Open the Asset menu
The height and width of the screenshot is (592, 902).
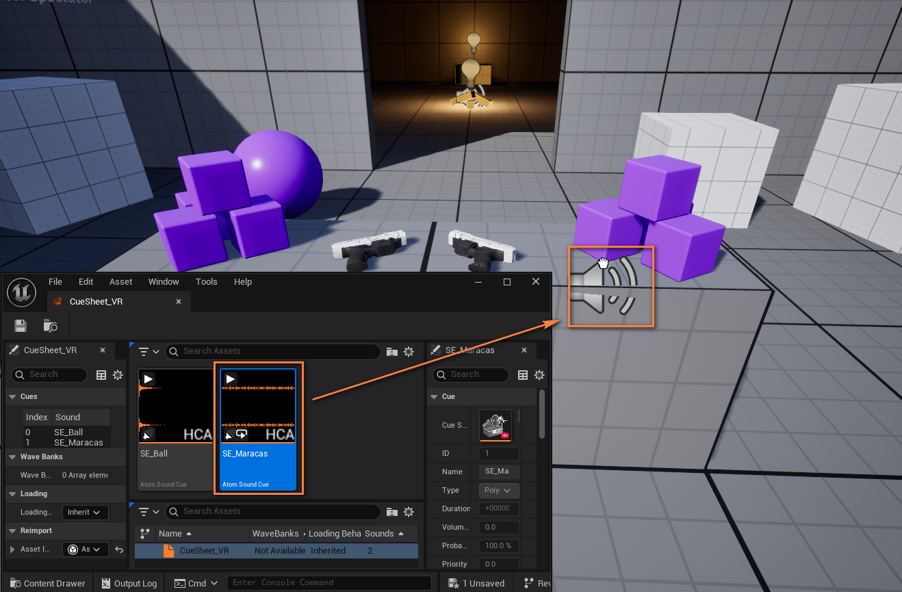[x=121, y=282]
